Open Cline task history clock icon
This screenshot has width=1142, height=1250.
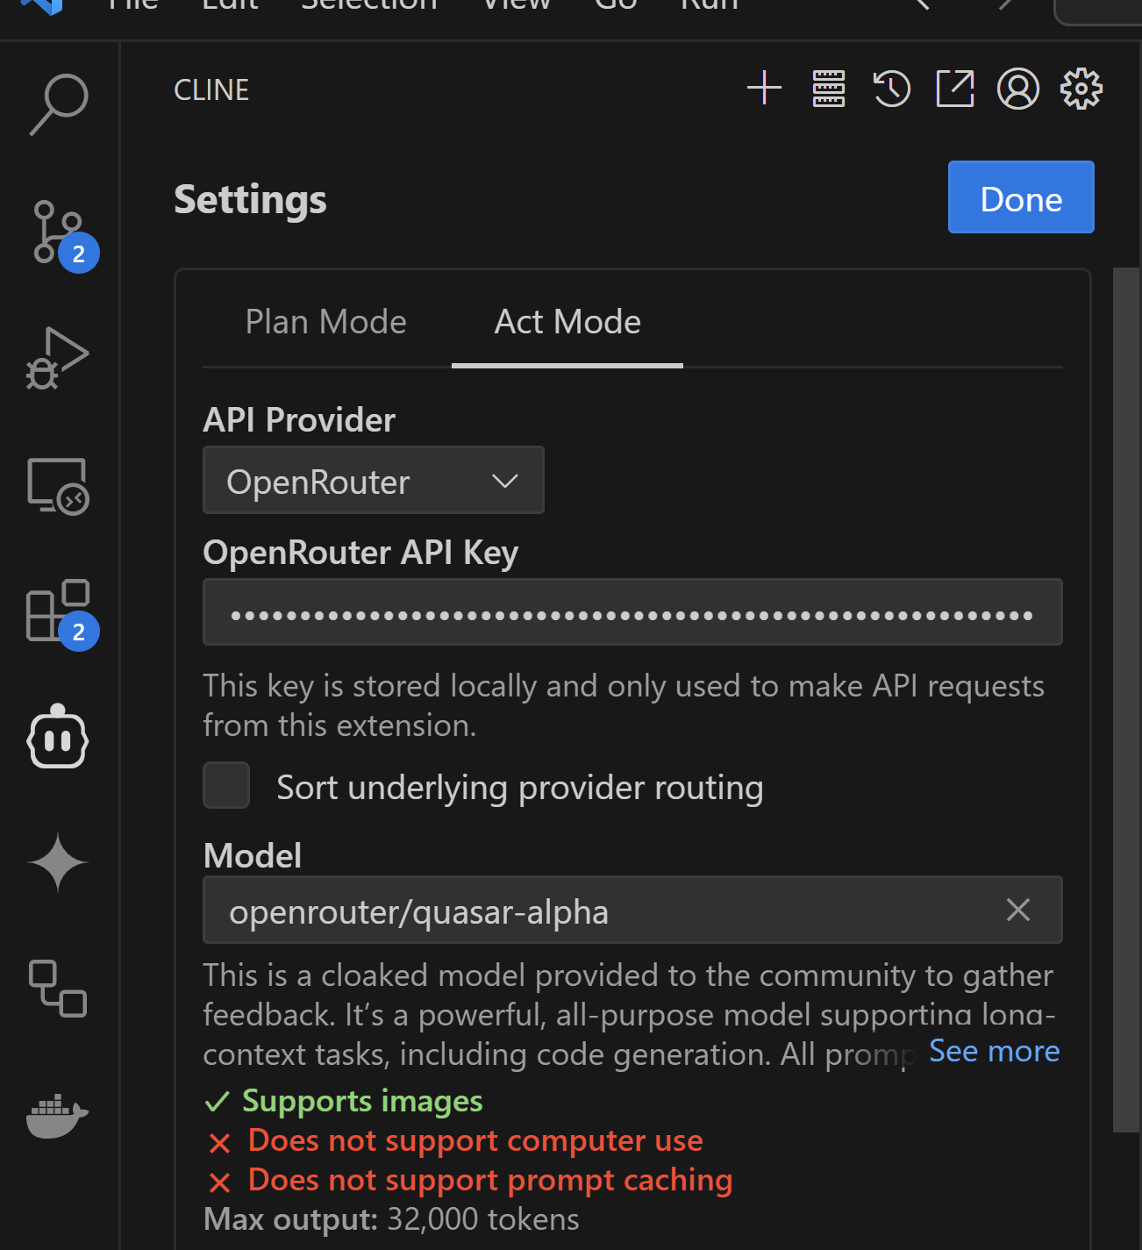click(x=892, y=89)
